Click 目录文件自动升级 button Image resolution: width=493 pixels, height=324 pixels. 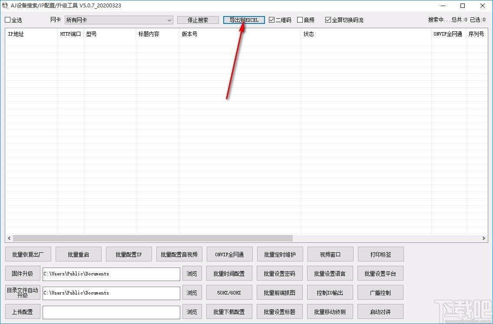pos(23,293)
